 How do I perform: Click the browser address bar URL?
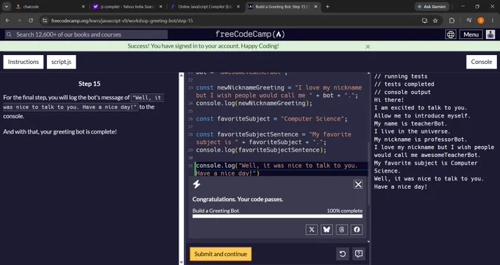pyautogui.click(x=122, y=21)
